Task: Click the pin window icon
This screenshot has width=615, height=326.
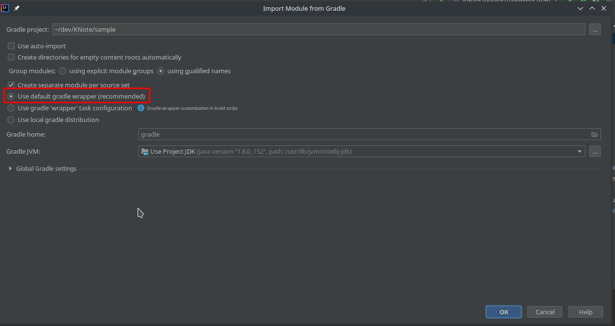Action: (x=17, y=8)
